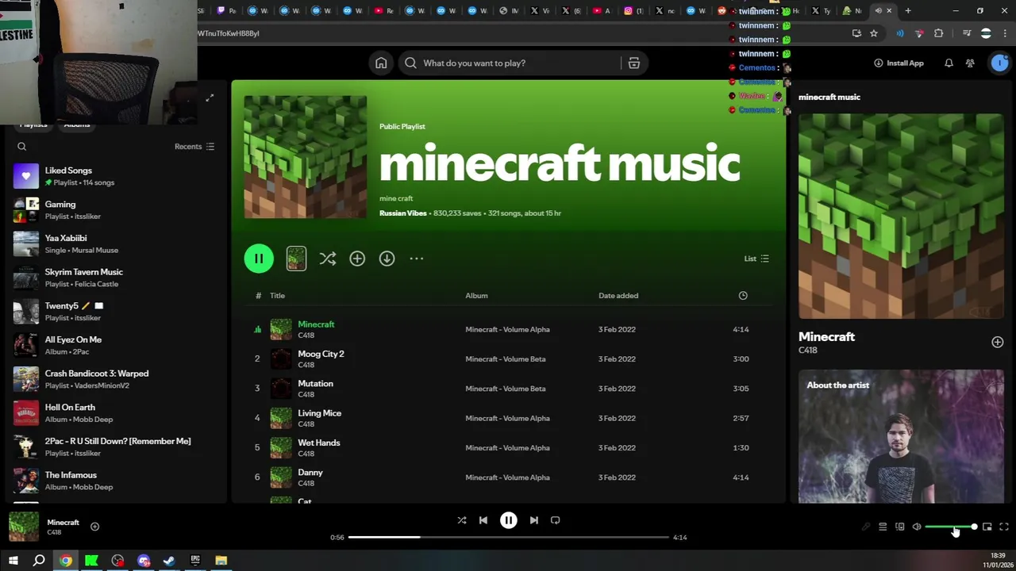Add playlist to Your Library via plus icon

coord(357,259)
